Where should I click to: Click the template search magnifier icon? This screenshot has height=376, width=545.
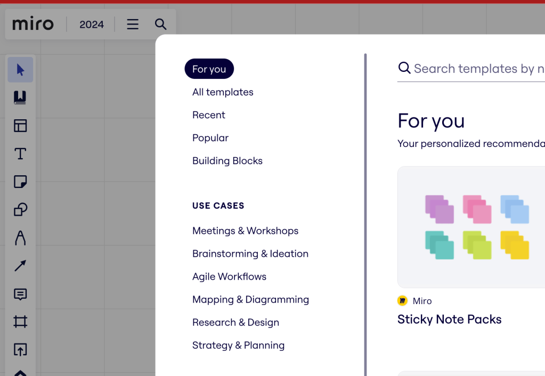coord(404,68)
